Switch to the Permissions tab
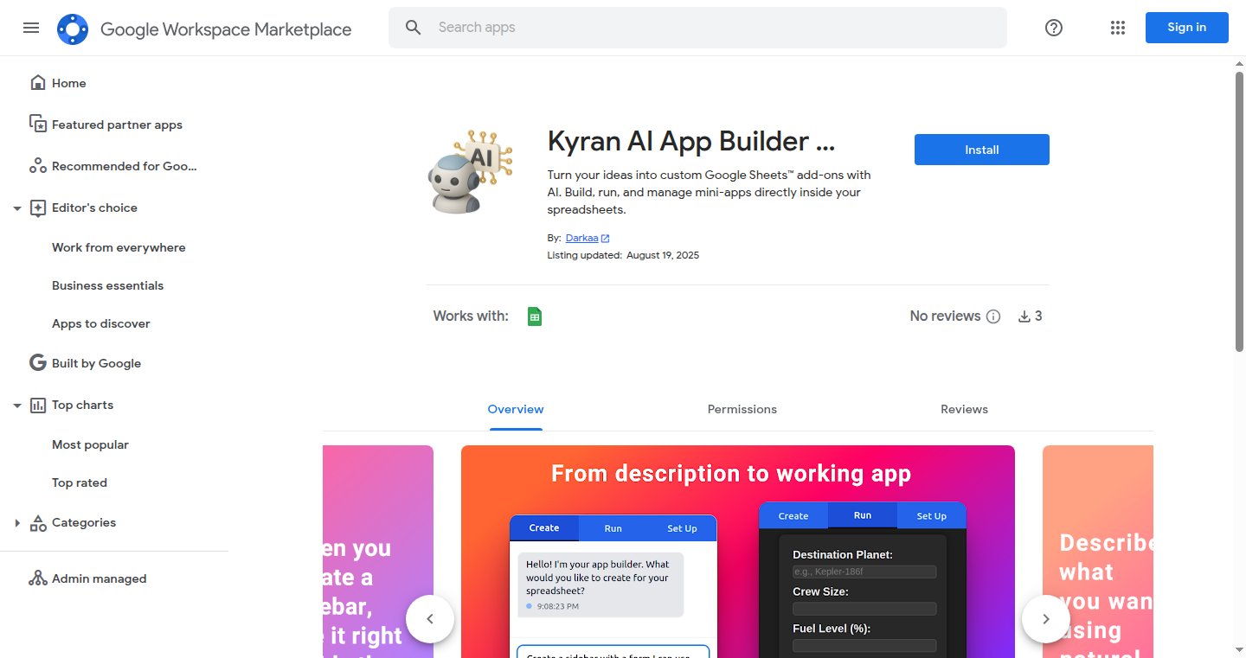The image size is (1246, 658). (x=742, y=409)
